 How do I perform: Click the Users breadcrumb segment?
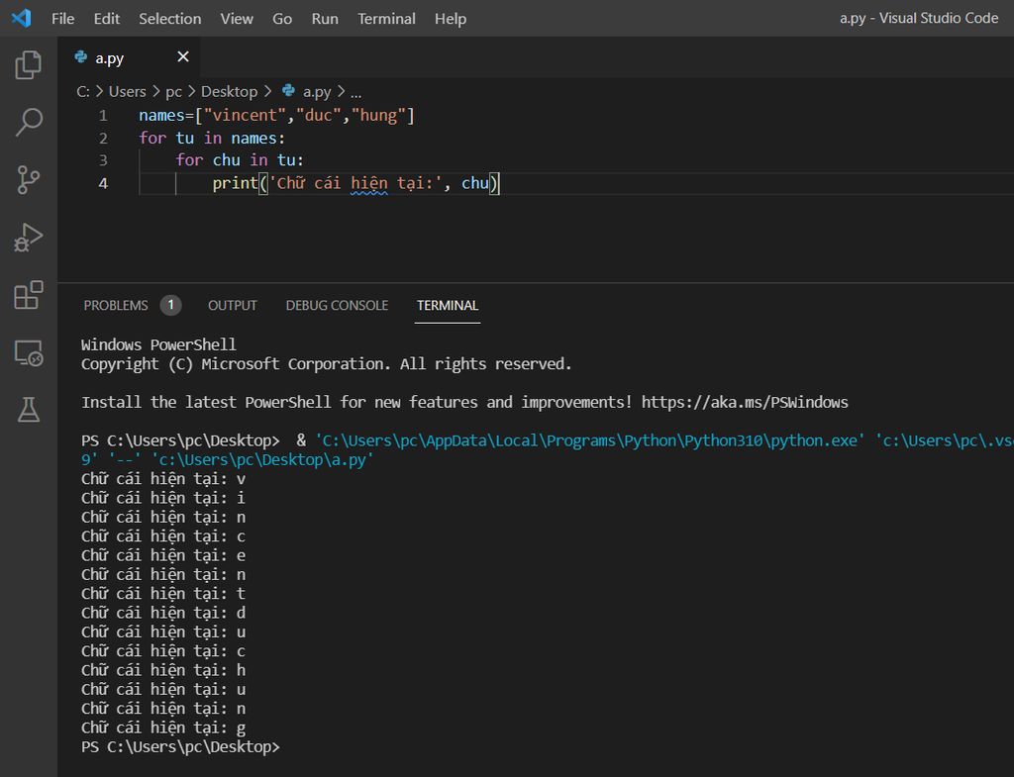pos(127,91)
